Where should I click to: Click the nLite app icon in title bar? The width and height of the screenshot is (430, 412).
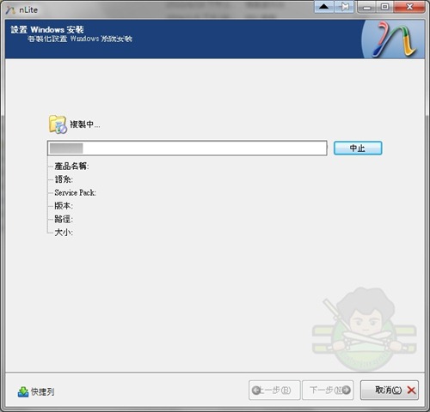(x=10, y=9)
